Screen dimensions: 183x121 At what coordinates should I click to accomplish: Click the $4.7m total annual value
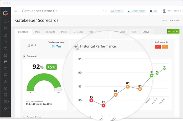[56, 46]
